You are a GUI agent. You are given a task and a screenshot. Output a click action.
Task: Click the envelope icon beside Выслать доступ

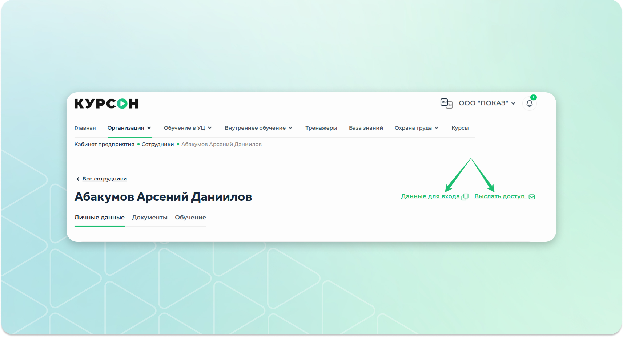tap(532, 197)
